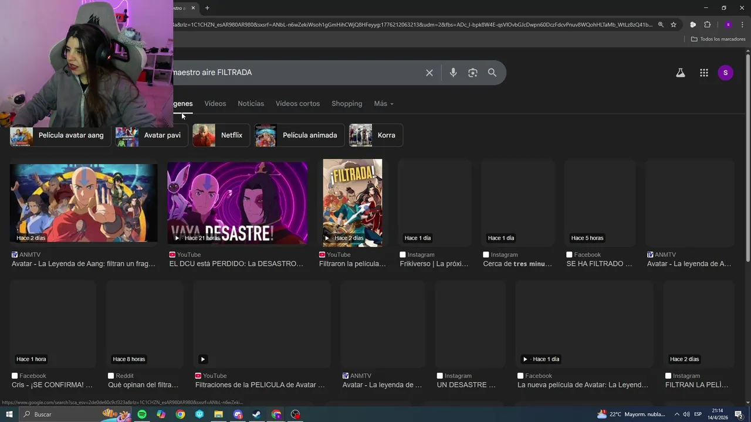Open the Chrome profile button in toolbar
The height and width of the screenshot is (422, 751).
tap(728, 25)
